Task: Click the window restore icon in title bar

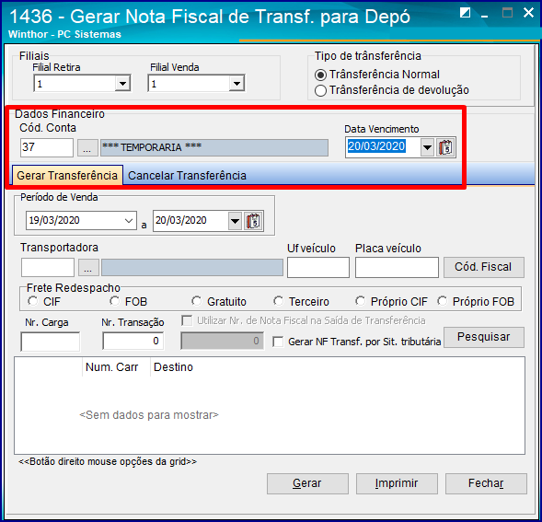Action: click(465, 13)
